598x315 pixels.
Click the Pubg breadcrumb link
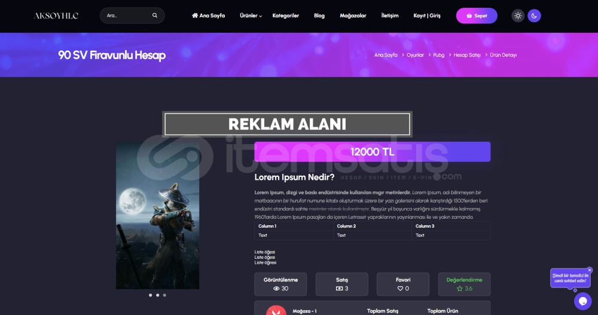coord(438,55)
